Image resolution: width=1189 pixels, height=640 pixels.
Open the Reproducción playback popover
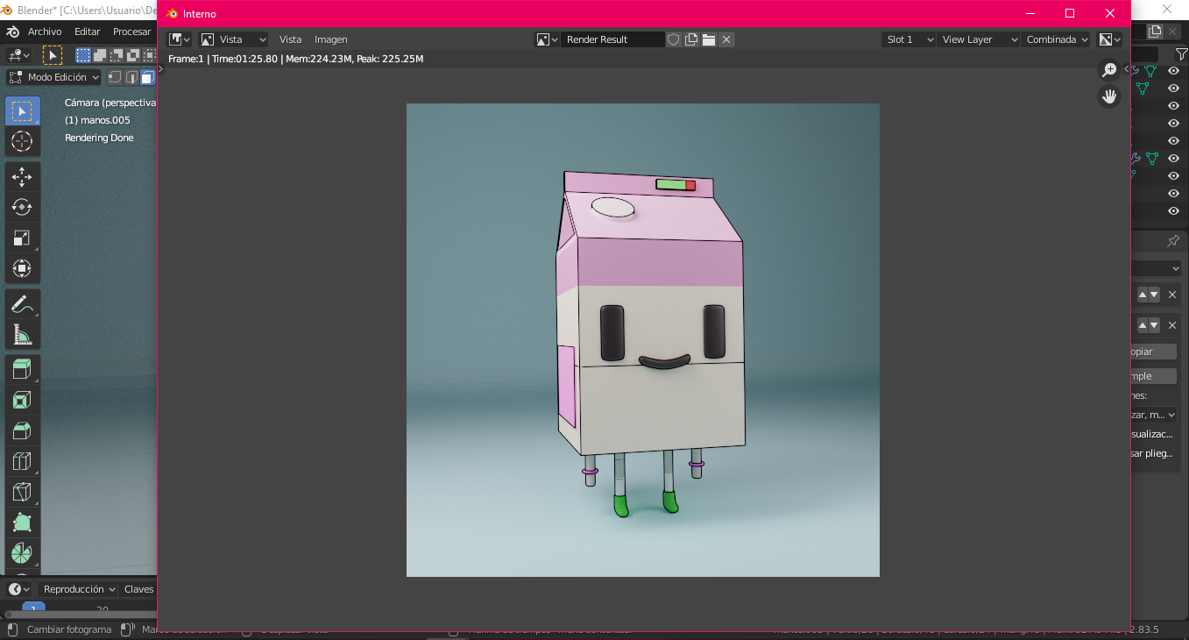pyautogui.click(x=79, y=589)
